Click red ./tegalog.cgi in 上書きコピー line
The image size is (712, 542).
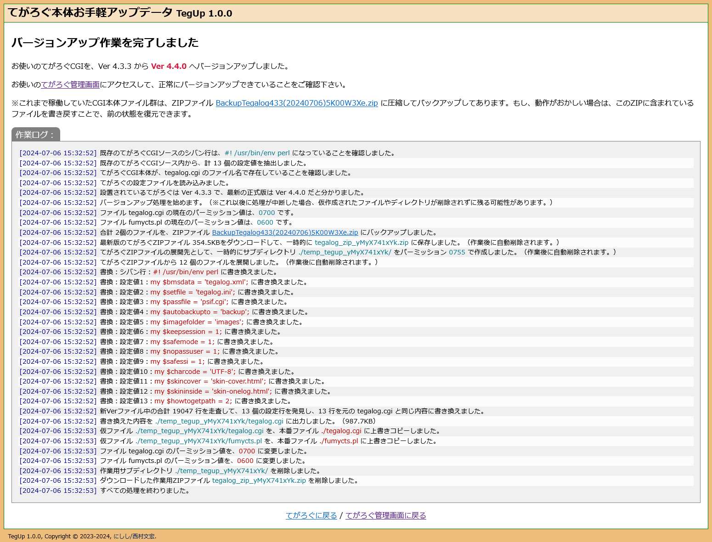click(341, 431)
